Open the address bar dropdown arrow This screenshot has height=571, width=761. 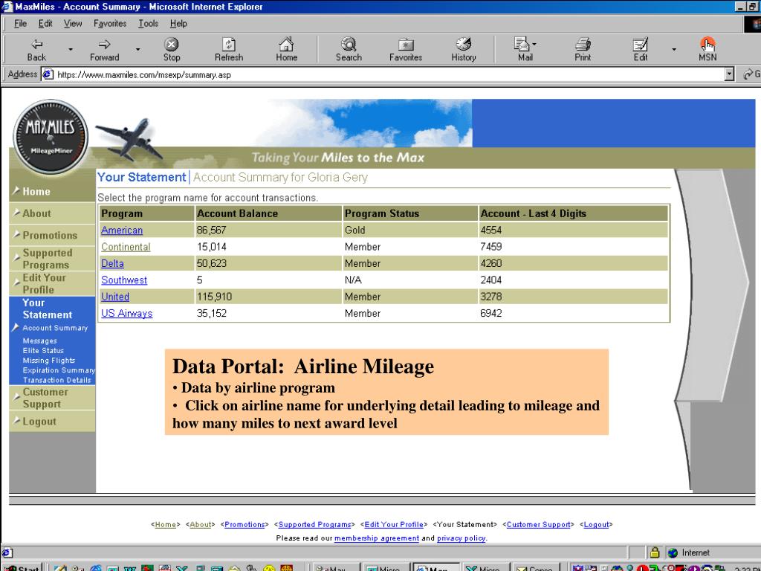click(x=729, y=74)
